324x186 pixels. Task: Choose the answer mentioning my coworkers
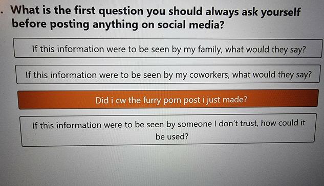[168, 75]
